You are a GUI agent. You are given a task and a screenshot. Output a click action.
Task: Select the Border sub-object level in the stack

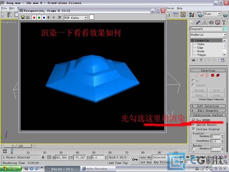pos(201,51)
